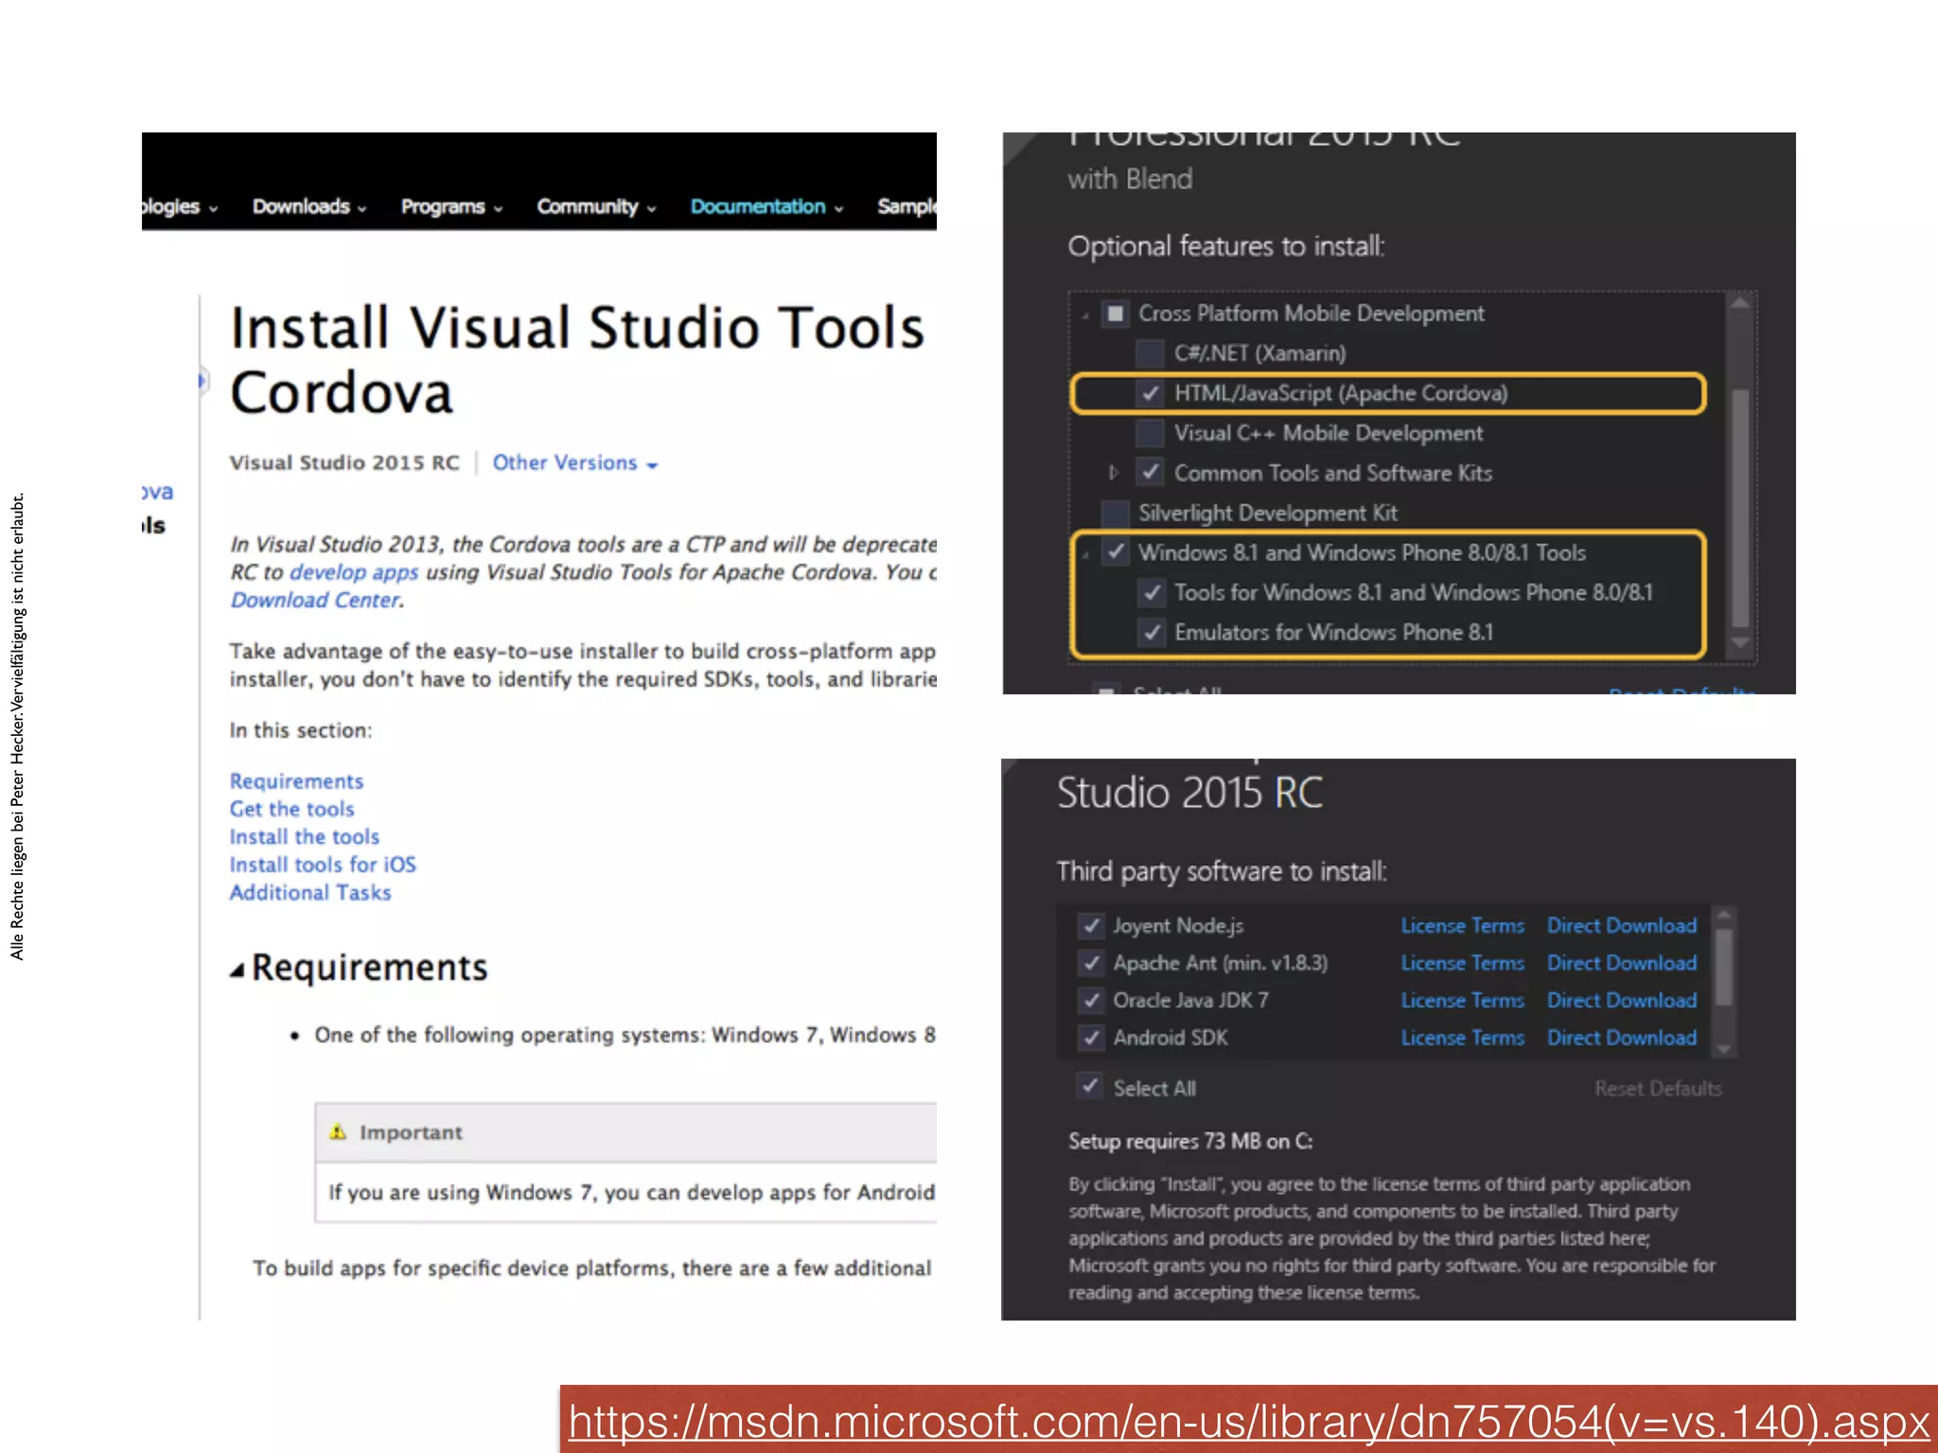1938x1453 pixels.
Task: Uncheck Tools for Windows 8.1 and Windows Phone
Action: click(x=1150, y=592)
